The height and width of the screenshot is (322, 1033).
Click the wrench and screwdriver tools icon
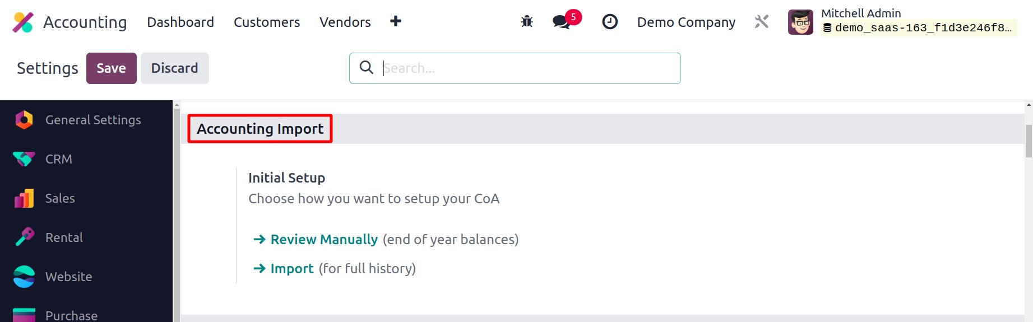[761, 22]
